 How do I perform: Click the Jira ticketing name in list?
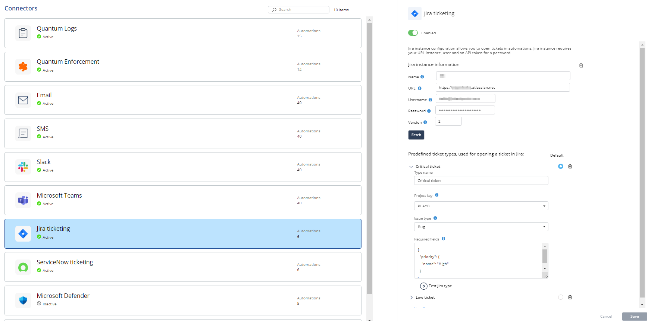coord(53,229)
